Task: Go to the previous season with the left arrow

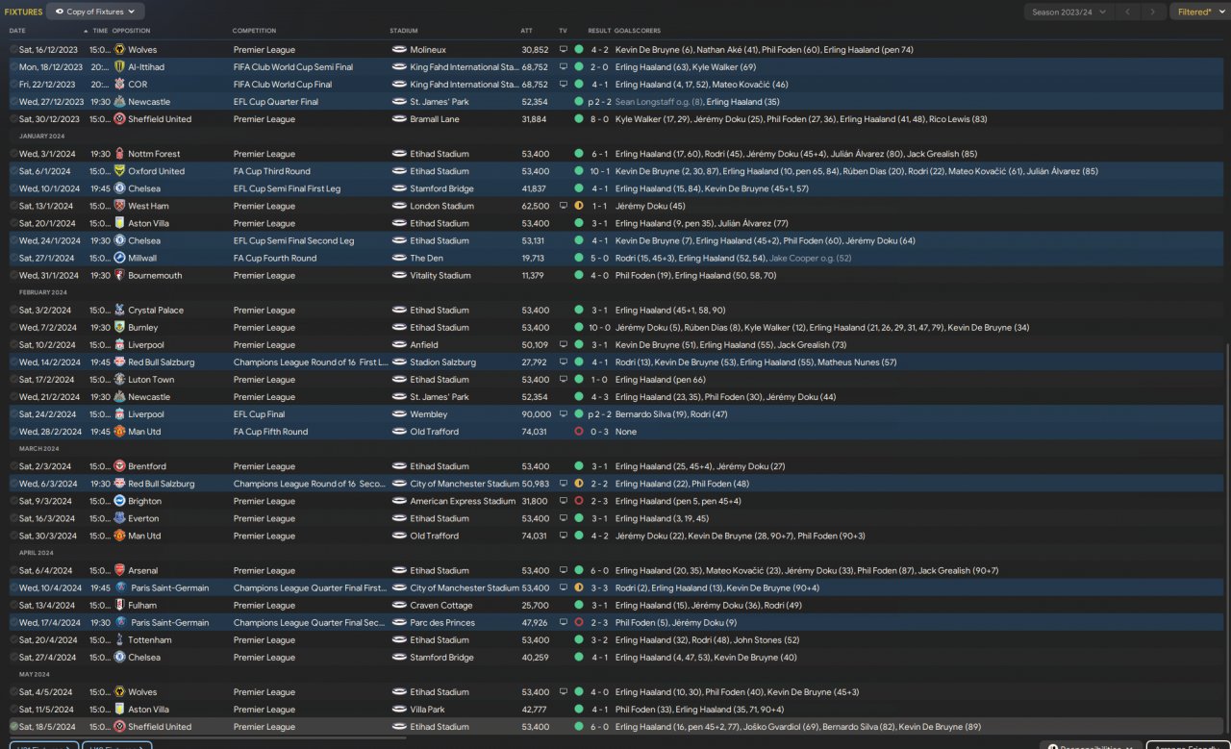Action: (x=1127, y=12)
